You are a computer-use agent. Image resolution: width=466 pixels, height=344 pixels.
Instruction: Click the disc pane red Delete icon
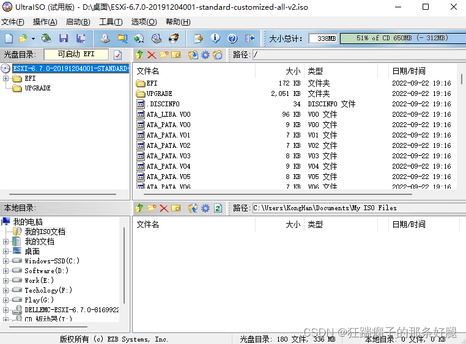pyautogui.click(x=152, y=55)
